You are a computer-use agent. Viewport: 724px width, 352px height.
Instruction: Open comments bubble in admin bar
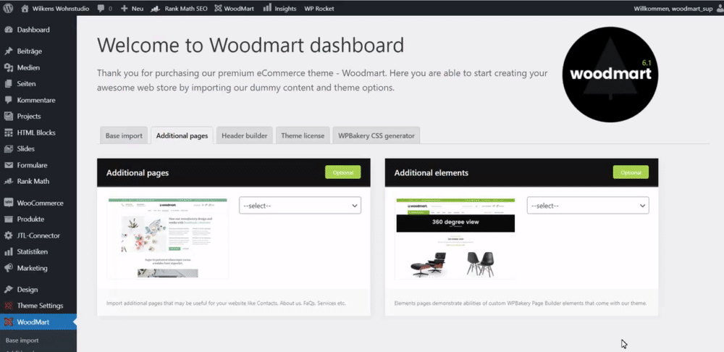pos(101,8)
